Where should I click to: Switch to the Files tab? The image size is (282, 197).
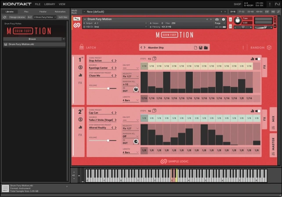[x=26, y=12]
